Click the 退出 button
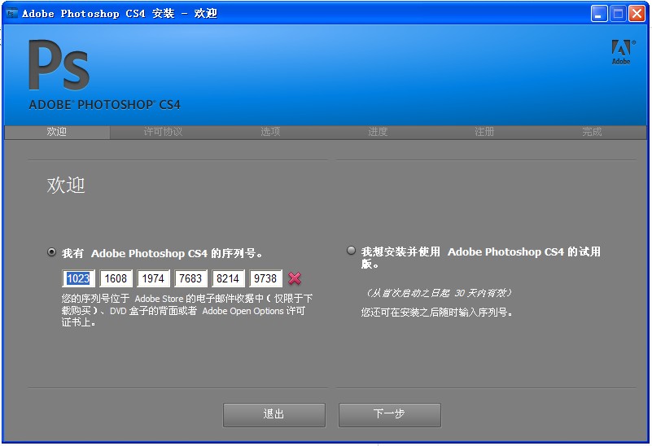The image size is (652, 446). tap(274, 414)
